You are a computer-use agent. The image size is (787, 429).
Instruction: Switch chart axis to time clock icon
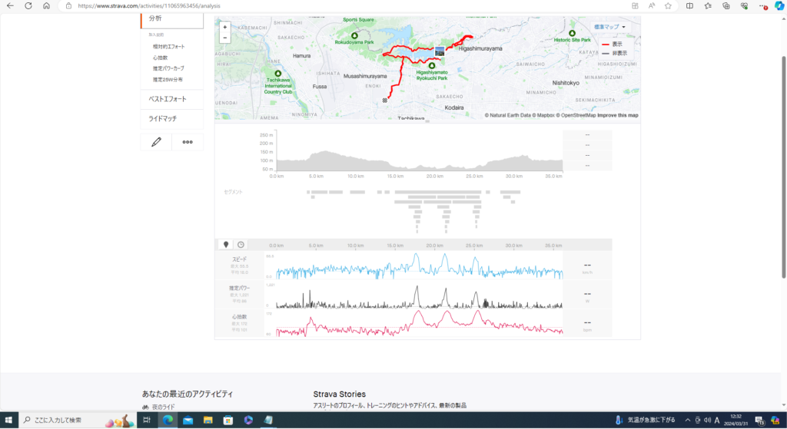tap(241, 244)
